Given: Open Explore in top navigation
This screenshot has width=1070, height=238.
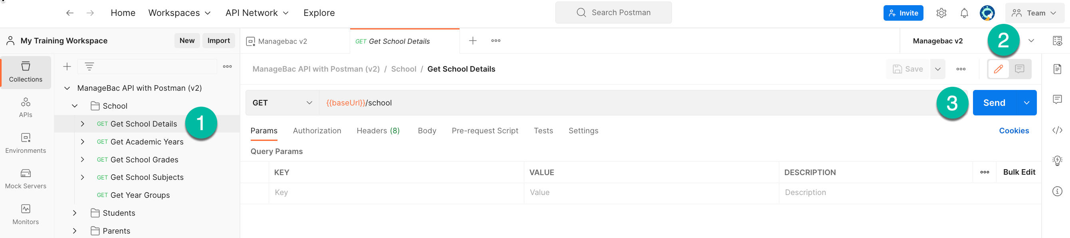Looking at the screenshot, I should tap(319, 13).
